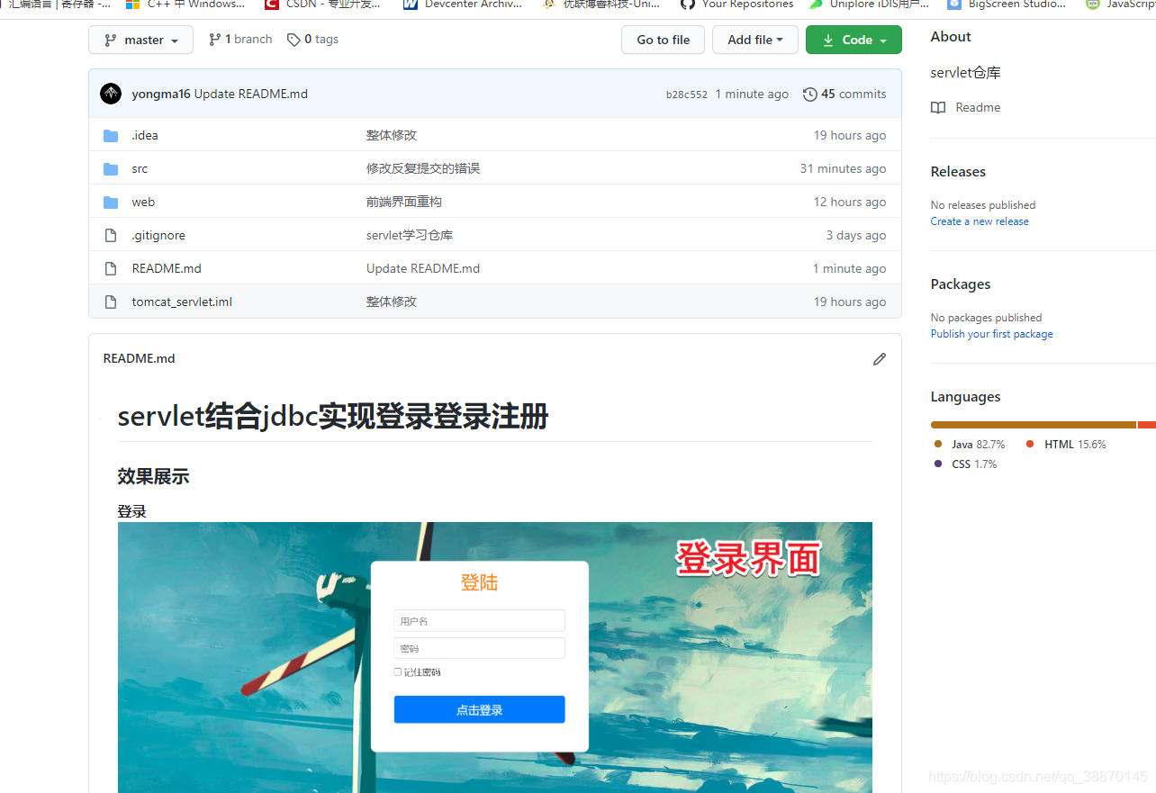The height and width of the screenshot is (793, 1156).
Task: Open the master branch dropdown
Action: click(140, 40)
